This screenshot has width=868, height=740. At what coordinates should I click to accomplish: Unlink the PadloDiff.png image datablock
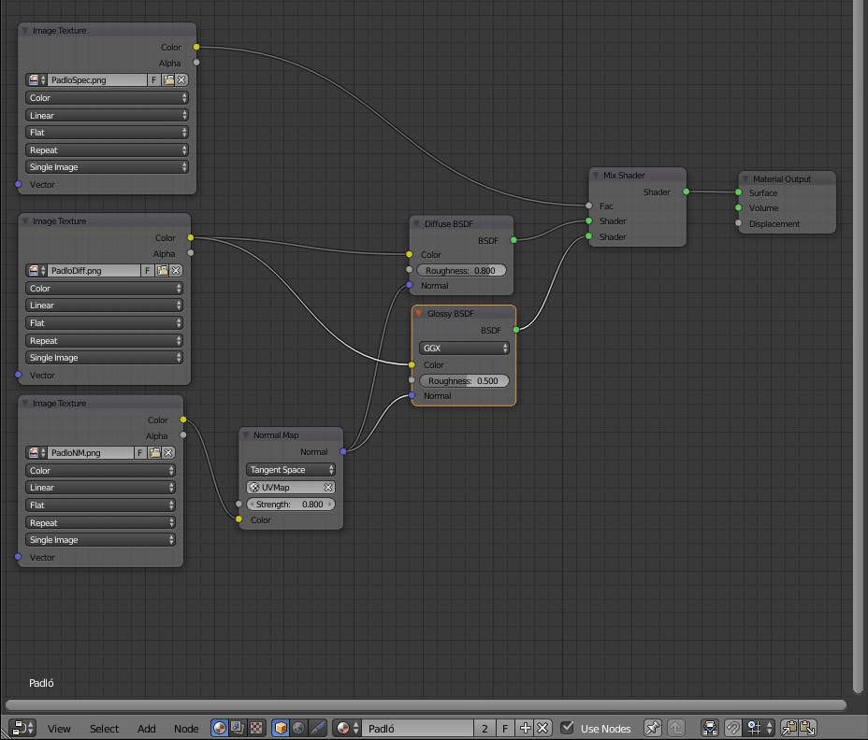click(x=175, y=270)
